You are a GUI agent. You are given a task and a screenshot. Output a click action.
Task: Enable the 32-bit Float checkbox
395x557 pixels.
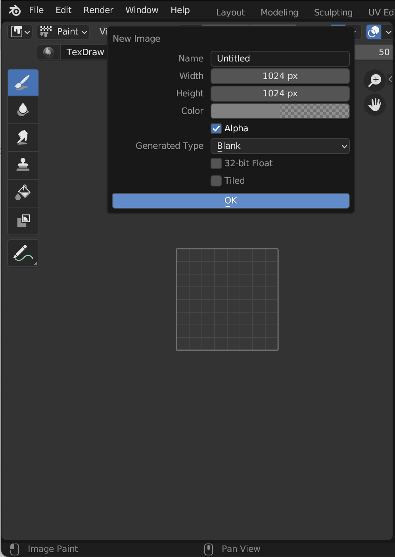click(x=216, y=163)
